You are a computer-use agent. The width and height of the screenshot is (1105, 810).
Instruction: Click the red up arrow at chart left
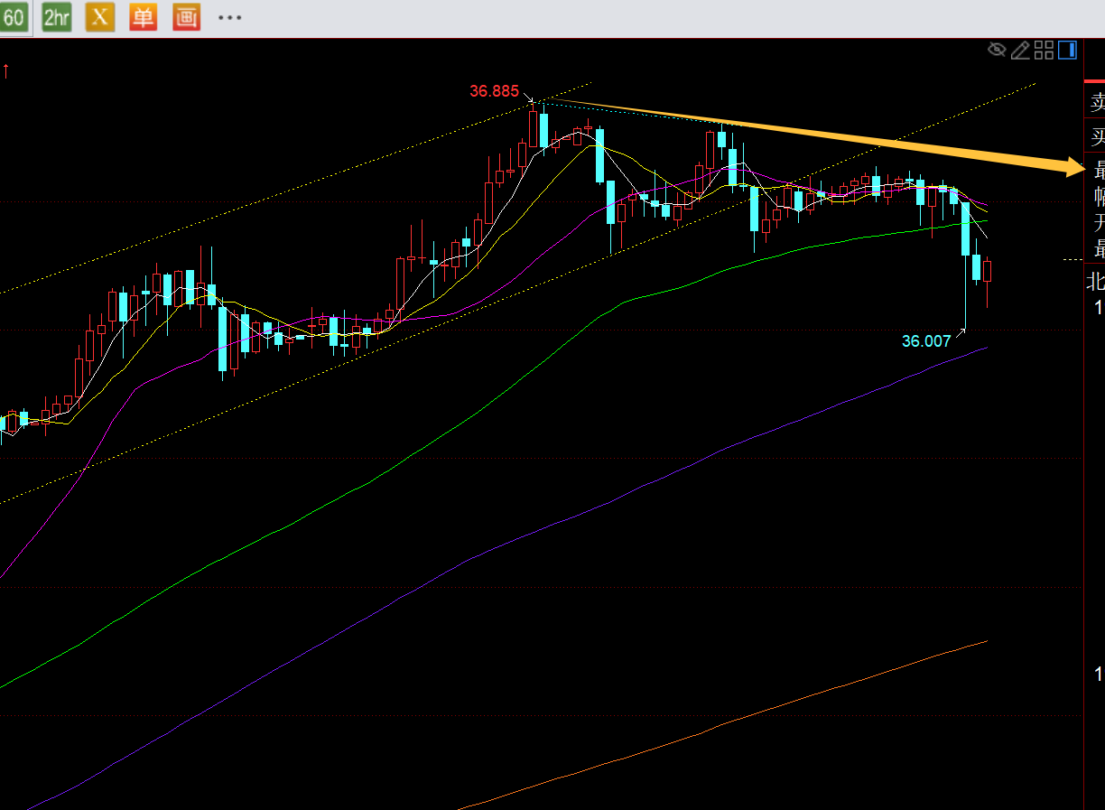click(x=6, y=70)
